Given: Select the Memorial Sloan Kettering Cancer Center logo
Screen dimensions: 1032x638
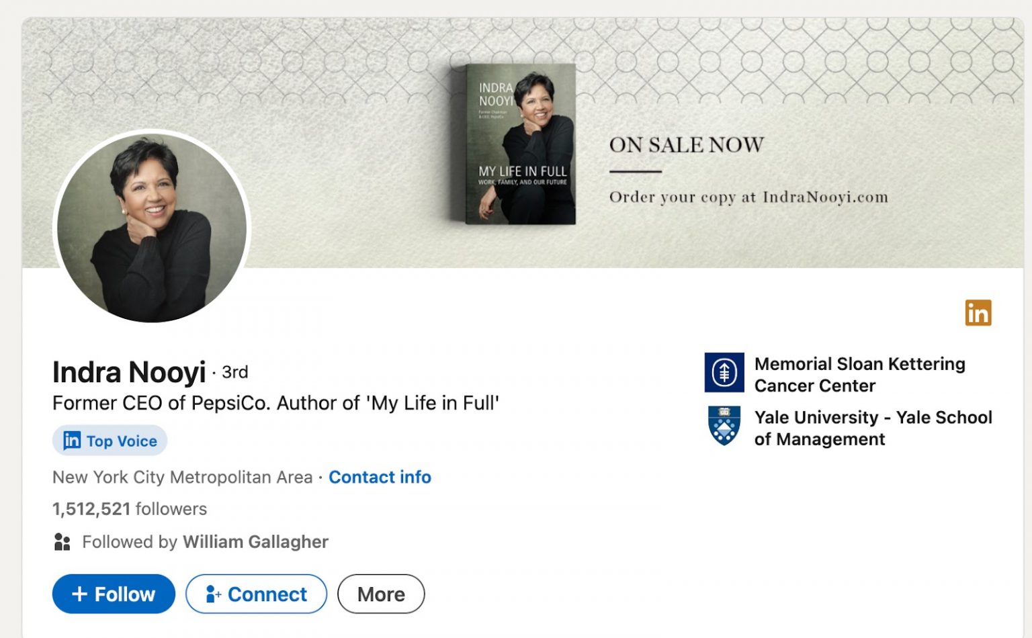Looking at the screenshot, I should [x=724, y=372].
